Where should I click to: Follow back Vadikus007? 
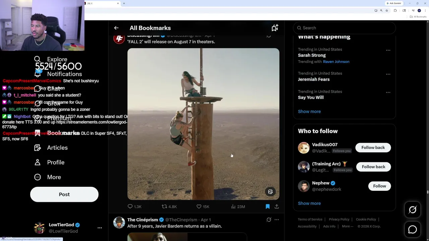(x=373, y=148)
